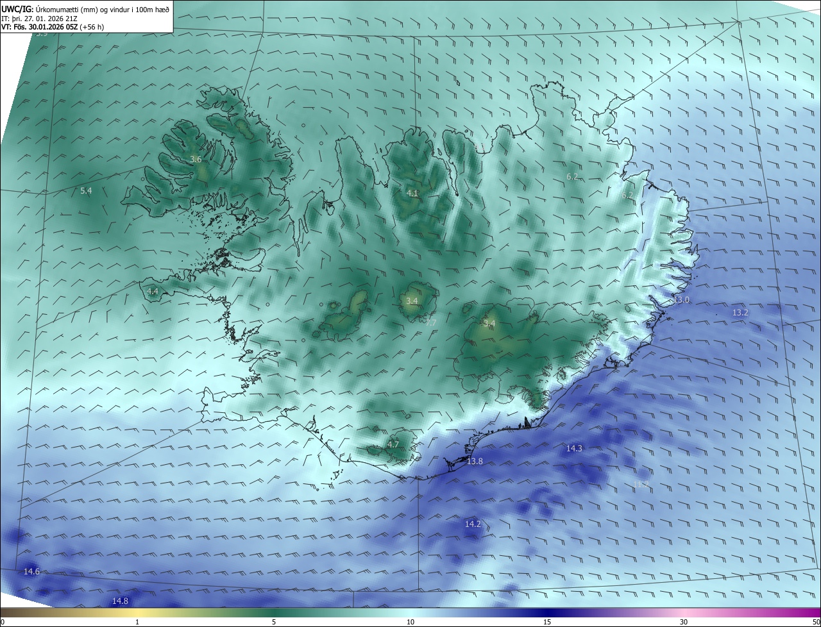Select the valid time 'VT: Fös. 30.01.2026 05Z (+56 h)'
The image size is (821, 627).
tap(53, 27)
